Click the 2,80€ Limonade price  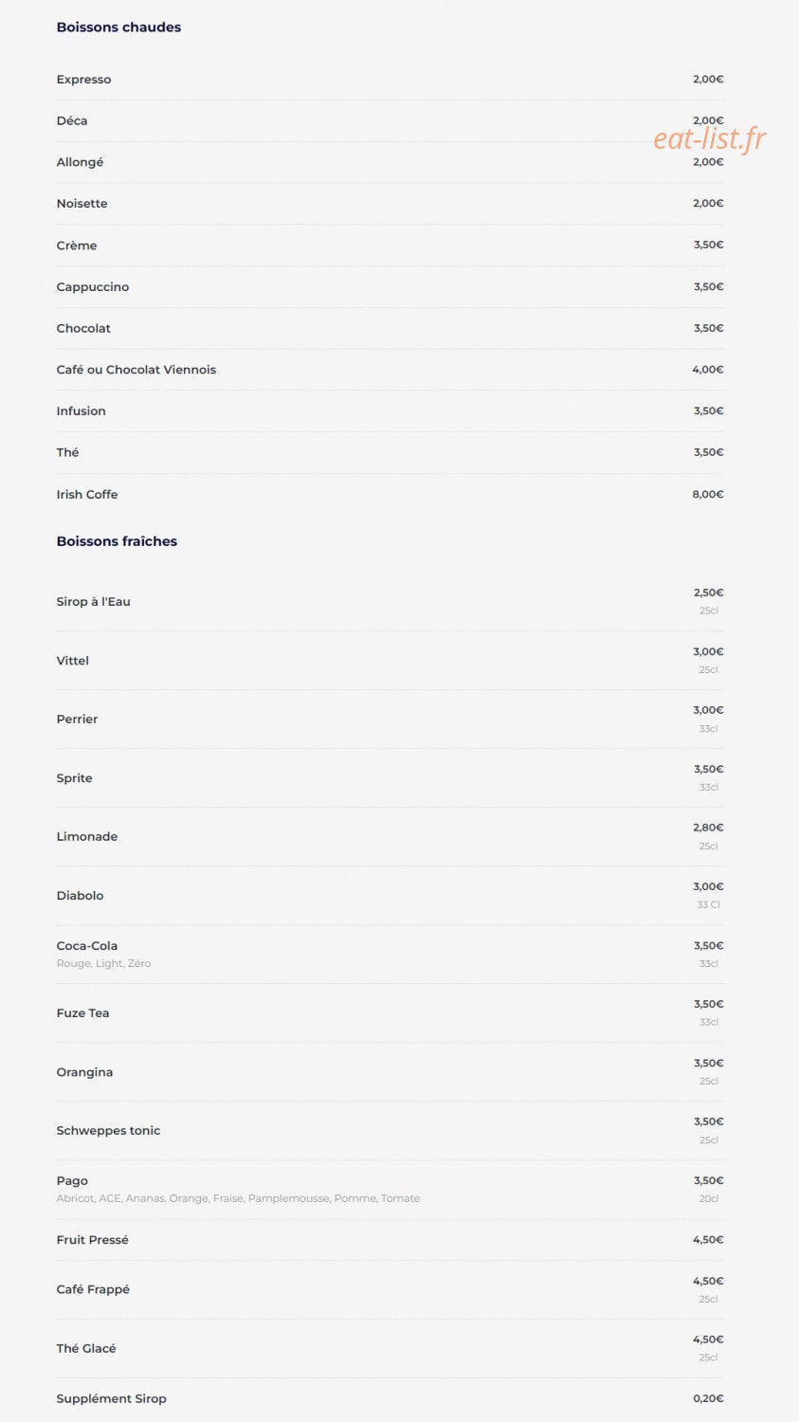tap(708, 828)
